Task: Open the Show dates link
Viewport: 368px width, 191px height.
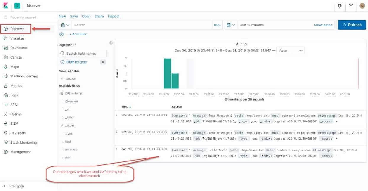Action: pyautogui.click(x=323, y=25)
